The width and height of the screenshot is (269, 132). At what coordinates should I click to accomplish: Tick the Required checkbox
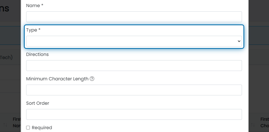28,127
